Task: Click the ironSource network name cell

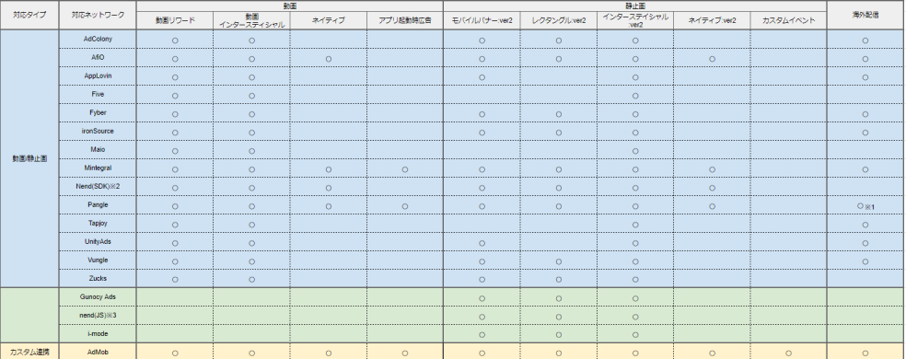Action: [x=98, y=132]
